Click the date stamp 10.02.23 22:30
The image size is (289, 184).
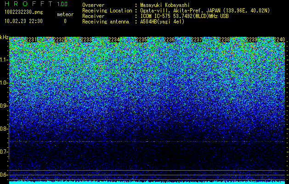[23, 21]
